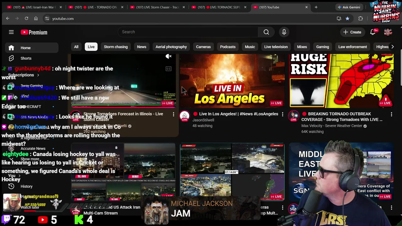The image size is (402, 226).
Task: Toggle closed captions on preview video
Action: pyautogui.click(x=169, y=69)
